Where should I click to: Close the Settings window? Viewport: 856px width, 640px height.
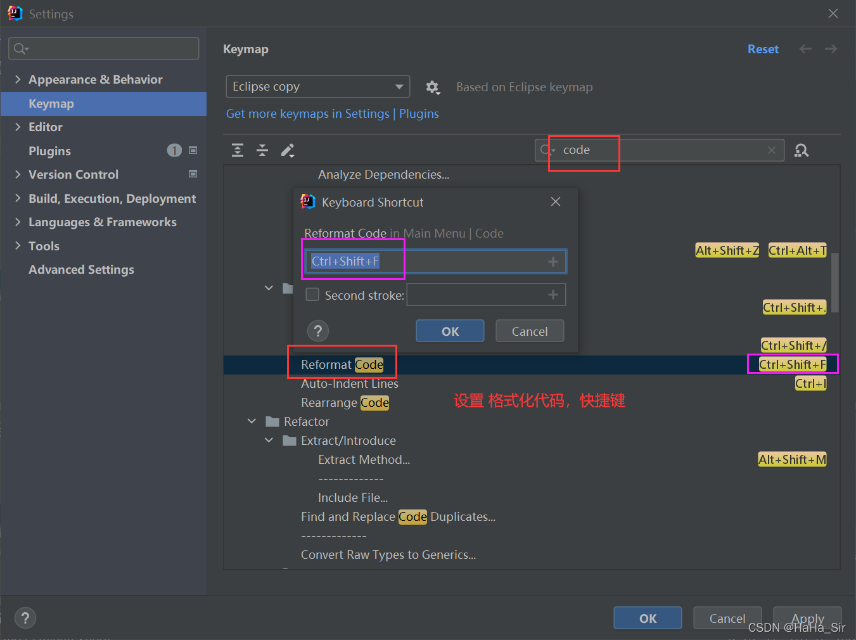833,13
